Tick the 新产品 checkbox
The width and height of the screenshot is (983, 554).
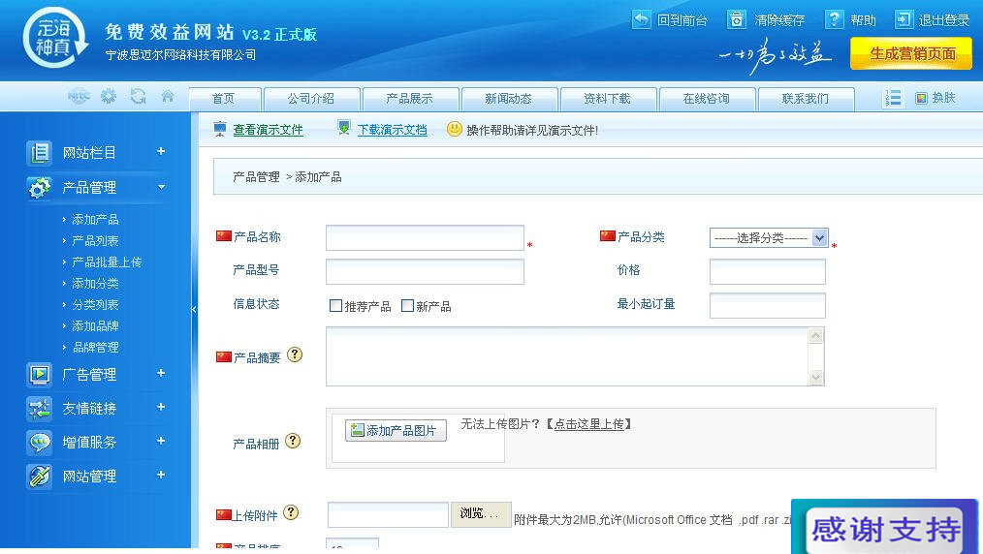[x=407, y=305]
